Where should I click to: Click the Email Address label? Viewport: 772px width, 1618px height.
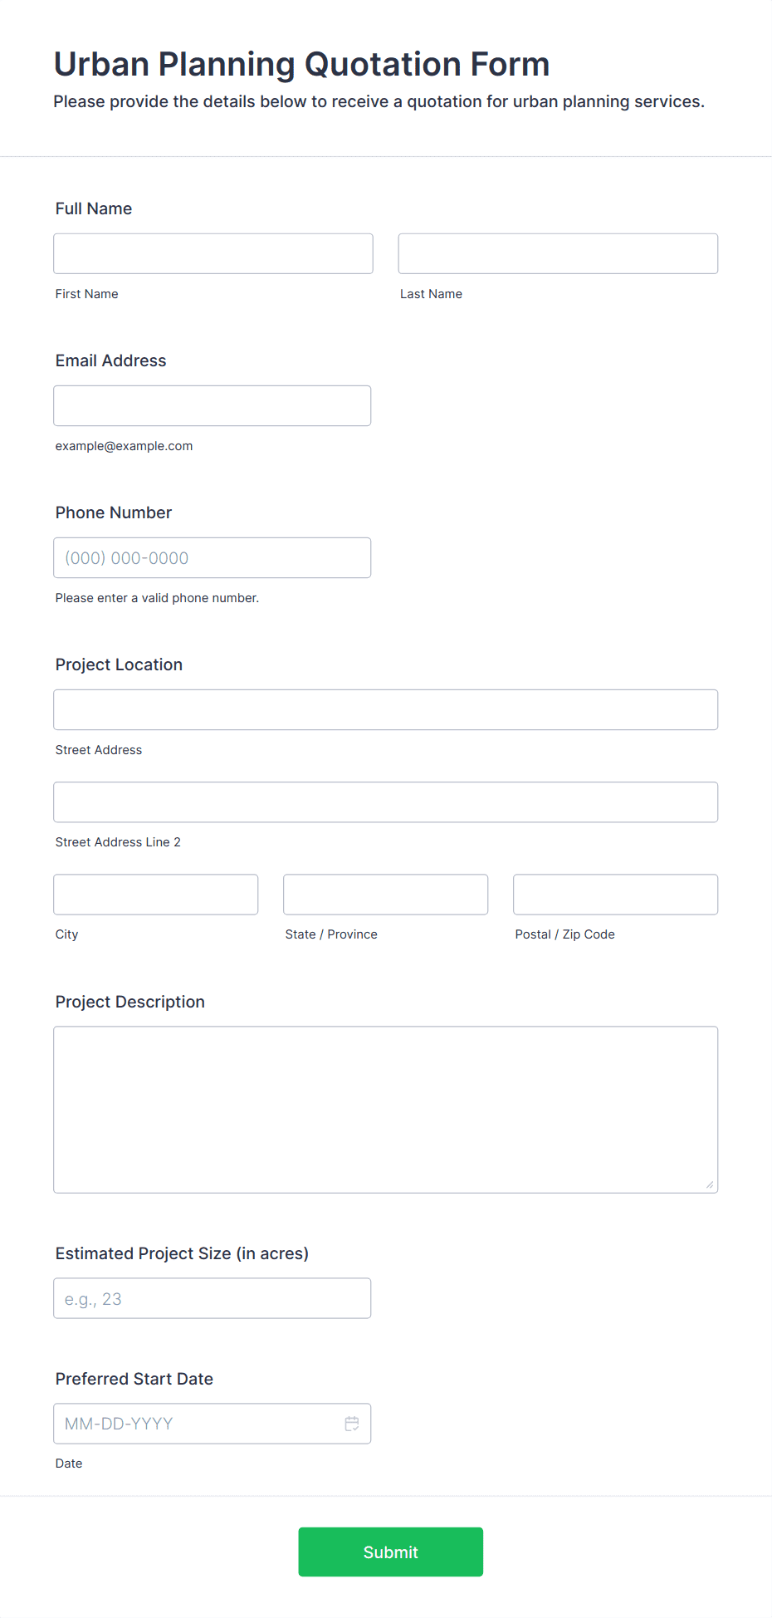(x=111, y=360)
